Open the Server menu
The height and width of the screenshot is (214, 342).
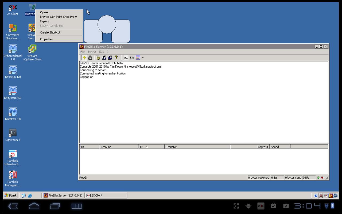92,51
